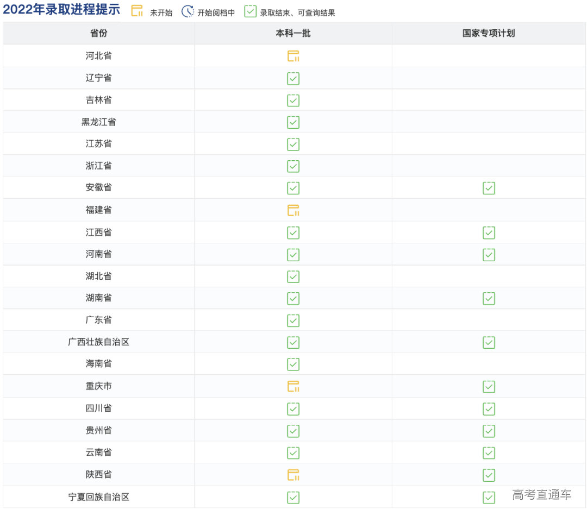Click the 省份 column header

(98, 33)
